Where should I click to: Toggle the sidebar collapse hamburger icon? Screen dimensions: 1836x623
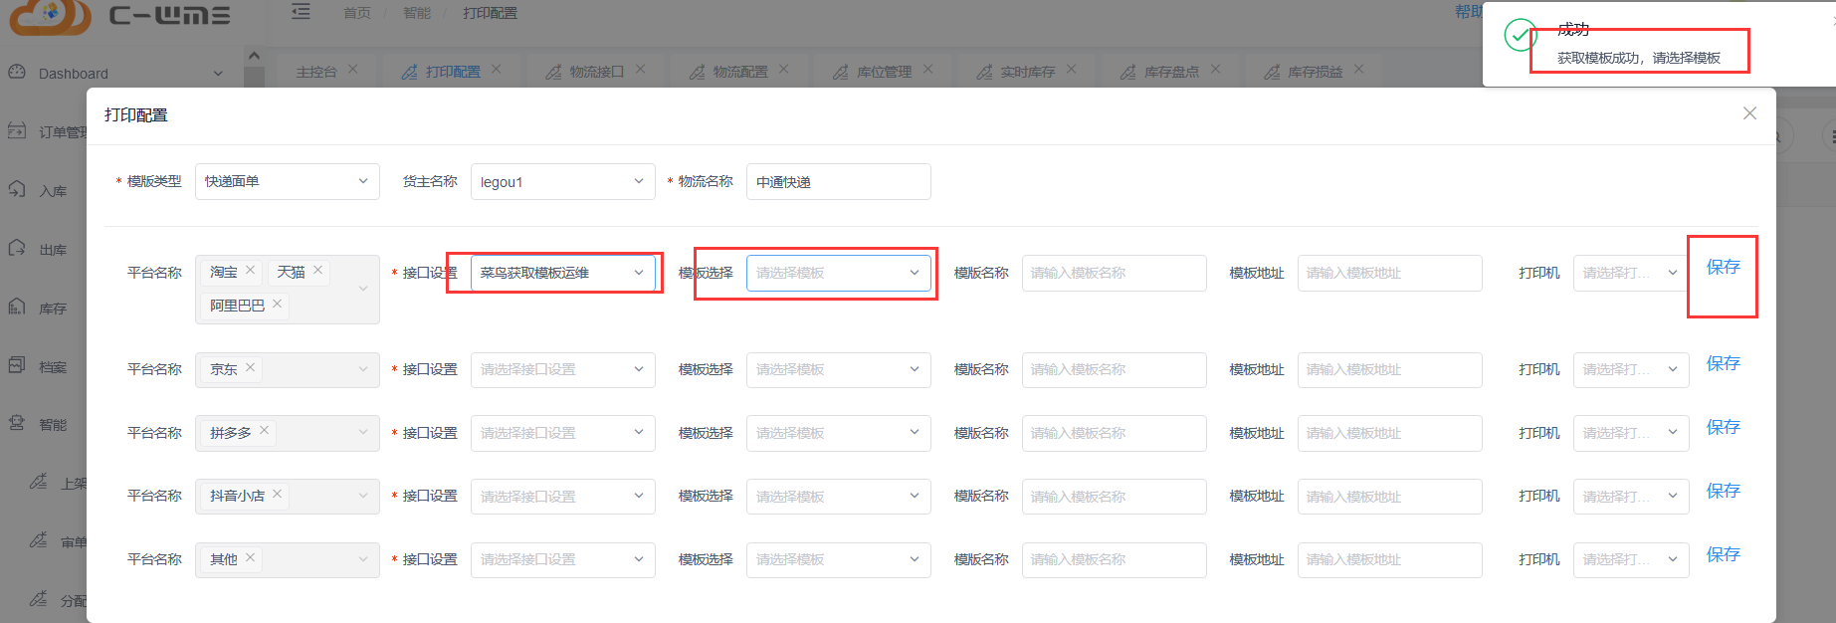[x=301, y=12]
